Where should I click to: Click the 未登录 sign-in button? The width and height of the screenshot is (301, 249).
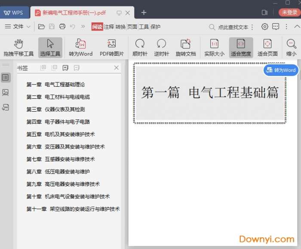pos(289,12)
